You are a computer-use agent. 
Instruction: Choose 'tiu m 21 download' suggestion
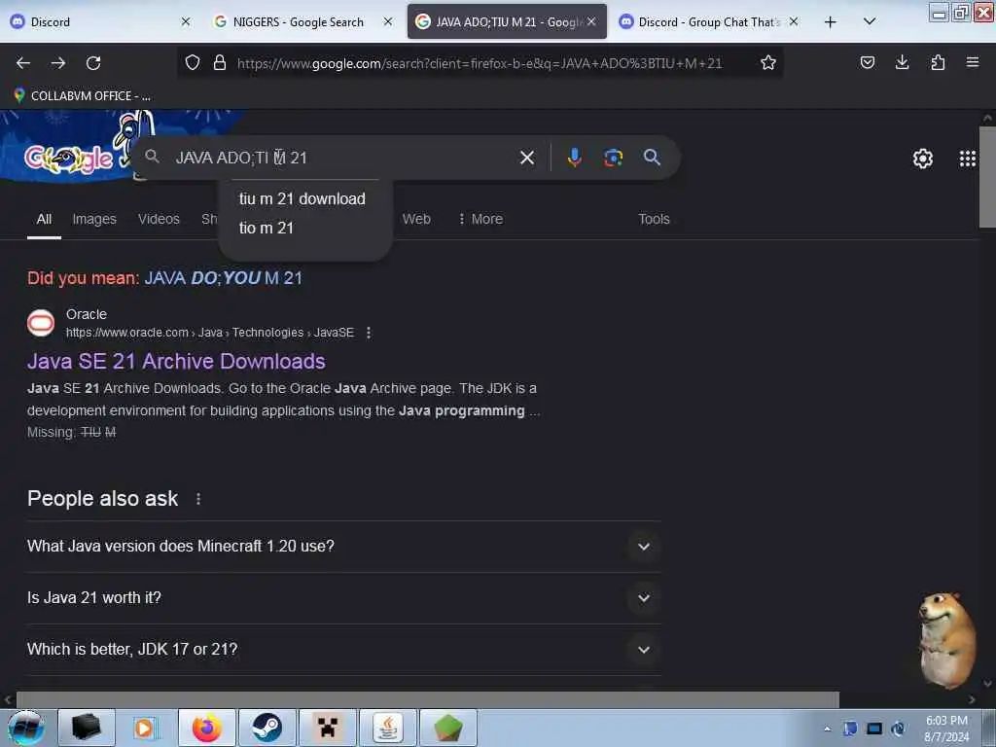[x=302, y=198]
